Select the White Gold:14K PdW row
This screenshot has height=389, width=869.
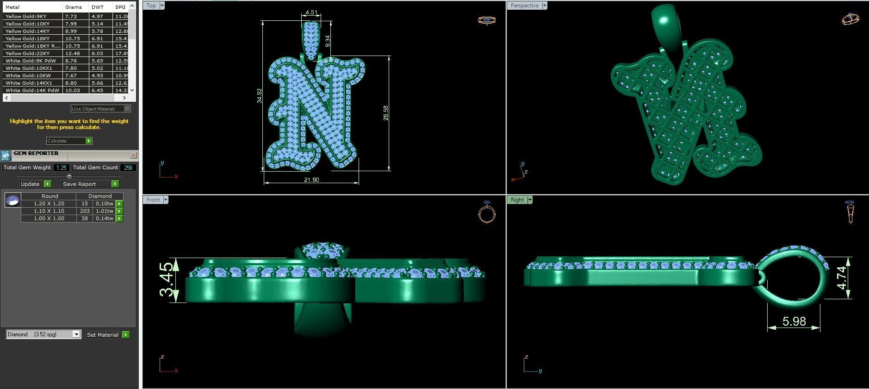pos(66,90)
